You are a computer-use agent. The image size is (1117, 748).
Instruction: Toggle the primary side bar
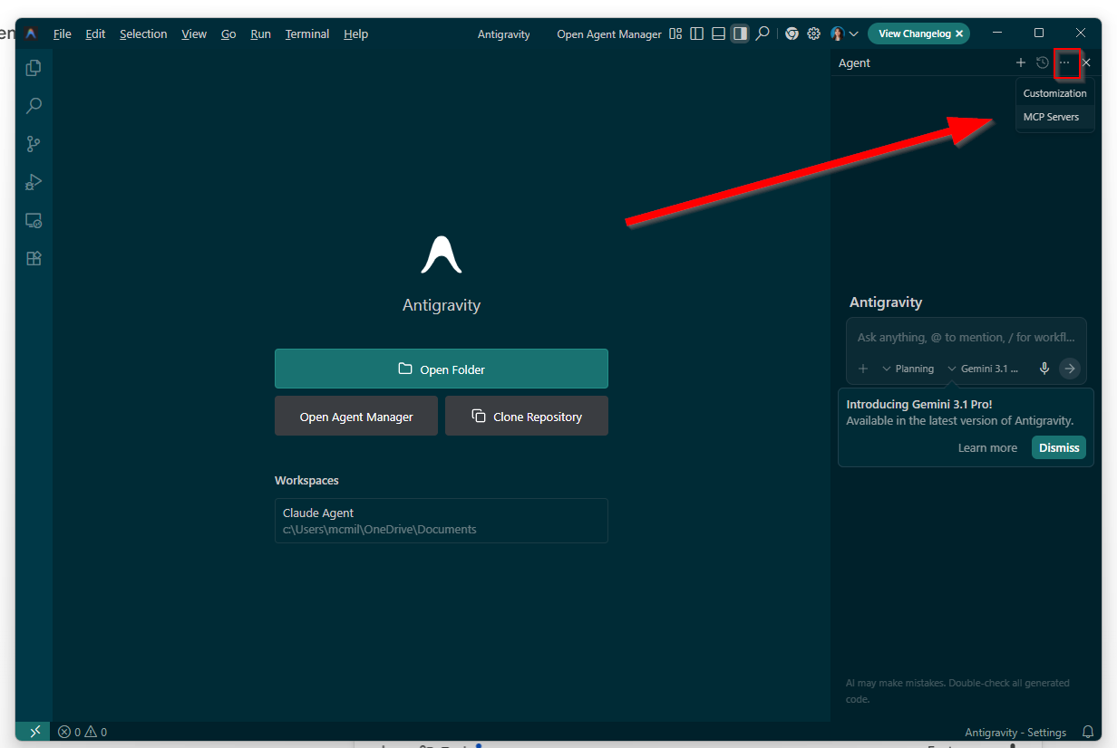(x=697, y=34)
